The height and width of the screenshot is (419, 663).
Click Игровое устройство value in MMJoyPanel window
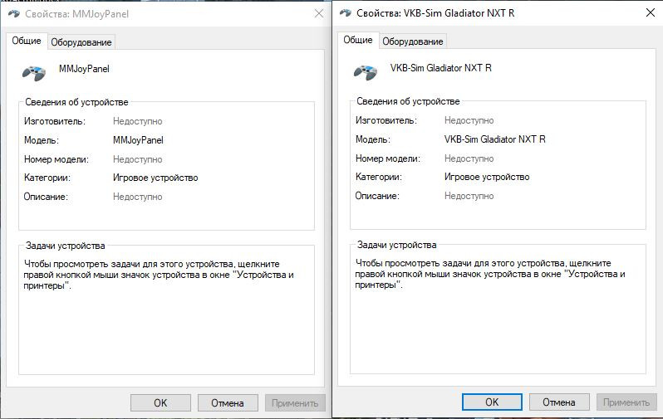pyautogui.click(x=155, y=178)
